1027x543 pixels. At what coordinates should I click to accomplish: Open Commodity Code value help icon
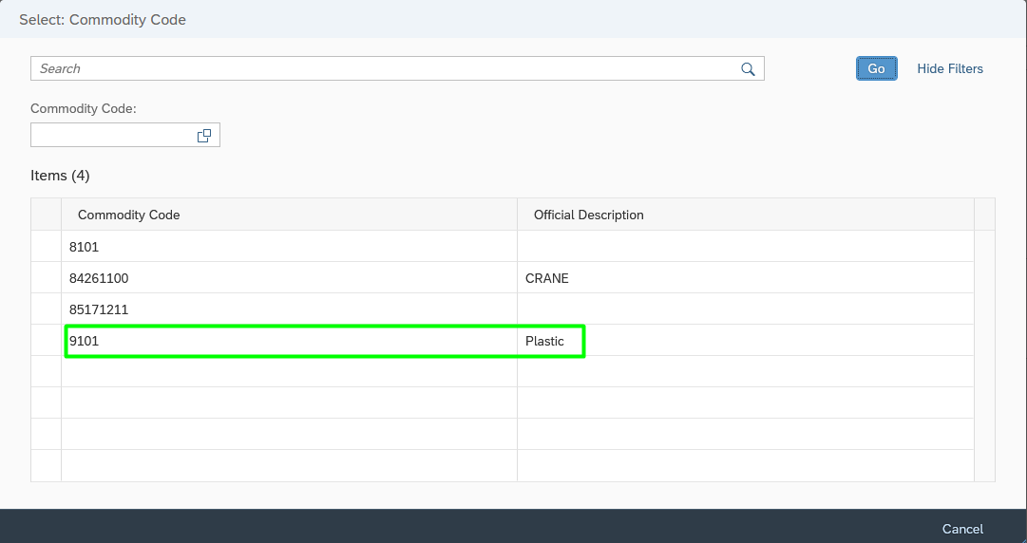(x=204, y=136)
